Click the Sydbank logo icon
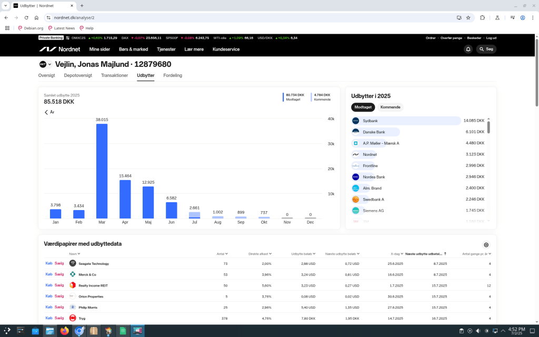The image size is (539, 337). coord(355,121)
